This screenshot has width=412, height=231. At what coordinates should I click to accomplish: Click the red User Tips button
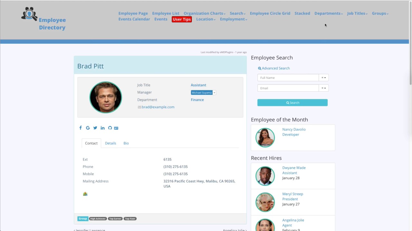point(182,19)
